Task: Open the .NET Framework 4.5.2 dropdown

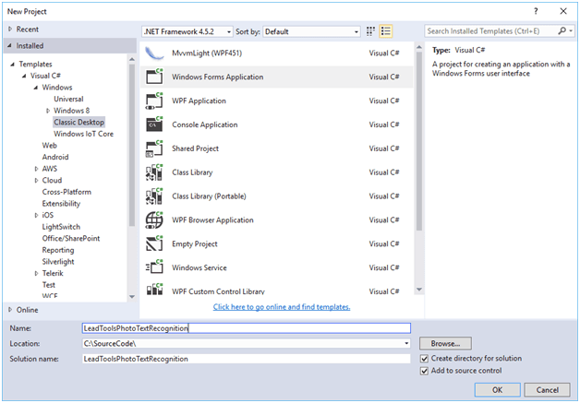Action: pyautogui.click(x=187, y=31)
